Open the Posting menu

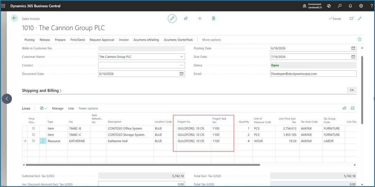[x=29, y=40]
